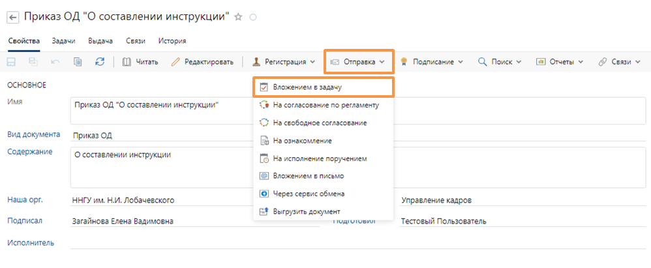Open the Поиск dropdown
651x268 pixels.
(500, 62)
